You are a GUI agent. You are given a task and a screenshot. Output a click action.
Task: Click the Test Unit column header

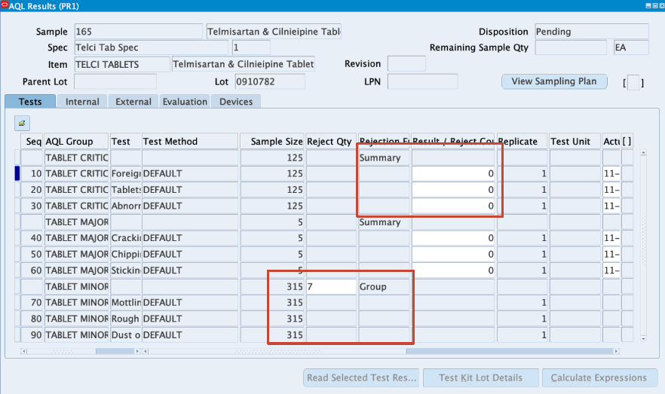pos(575,142)
